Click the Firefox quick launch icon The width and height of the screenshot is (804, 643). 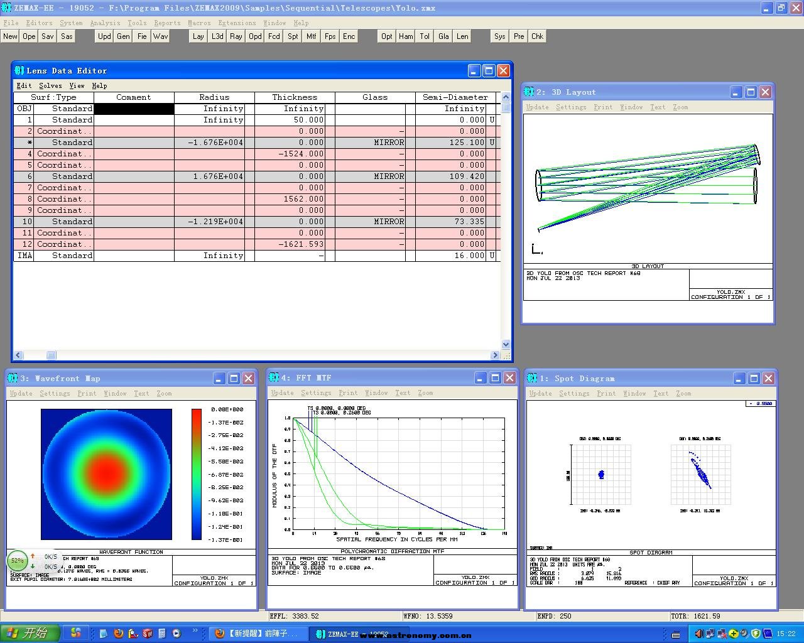(118, 634)
